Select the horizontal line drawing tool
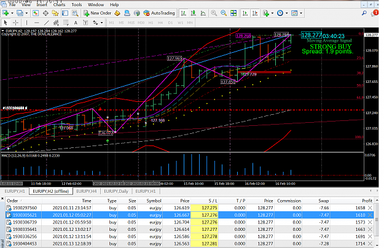Image resolution: width=384 pixels, height=248 pixels. click(36, 23)
